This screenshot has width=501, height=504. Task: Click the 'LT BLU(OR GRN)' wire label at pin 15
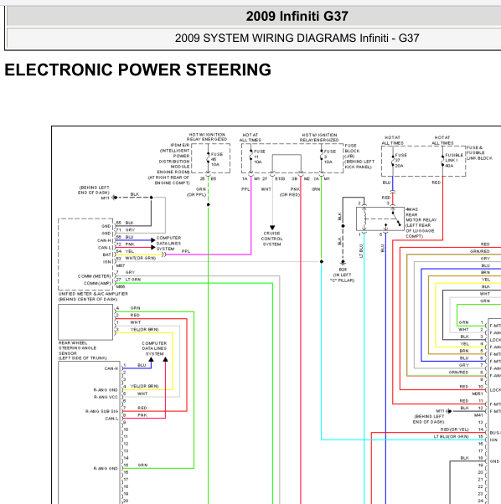click(x=452, y=436)
